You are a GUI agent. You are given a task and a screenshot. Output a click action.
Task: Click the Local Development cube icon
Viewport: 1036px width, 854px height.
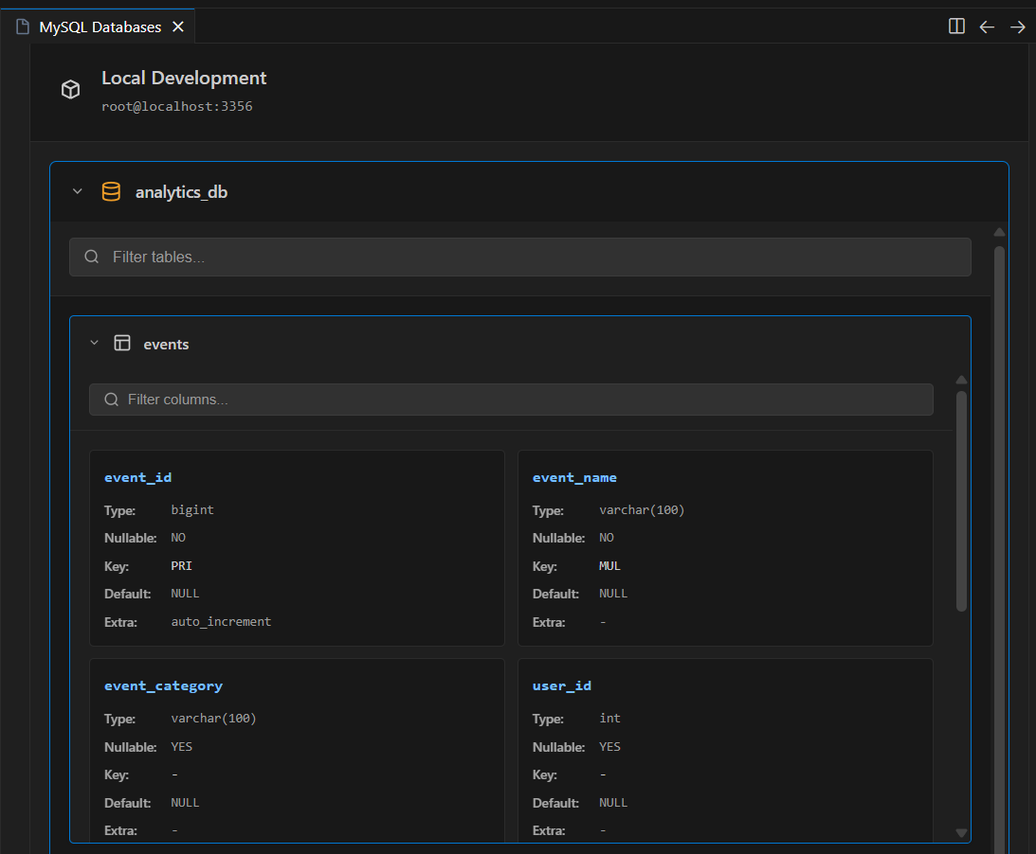[71, 89]
